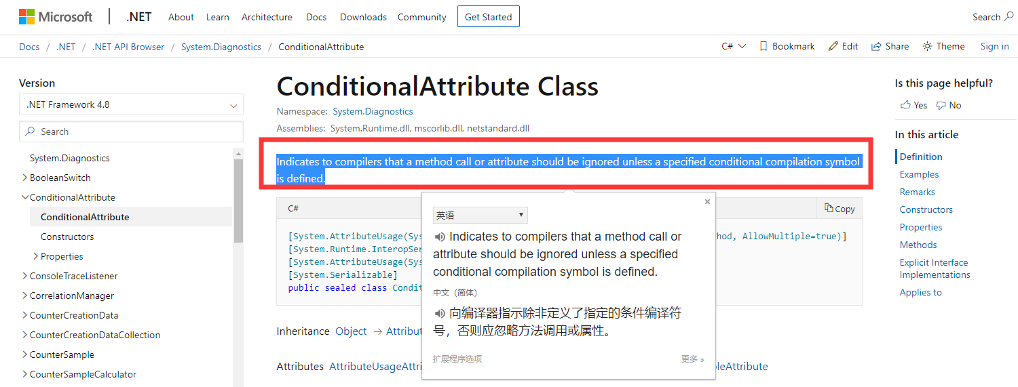Select Constructors tree item
Image resolution: width=1018 pixels, height=387 pixels.
[67, 237]
